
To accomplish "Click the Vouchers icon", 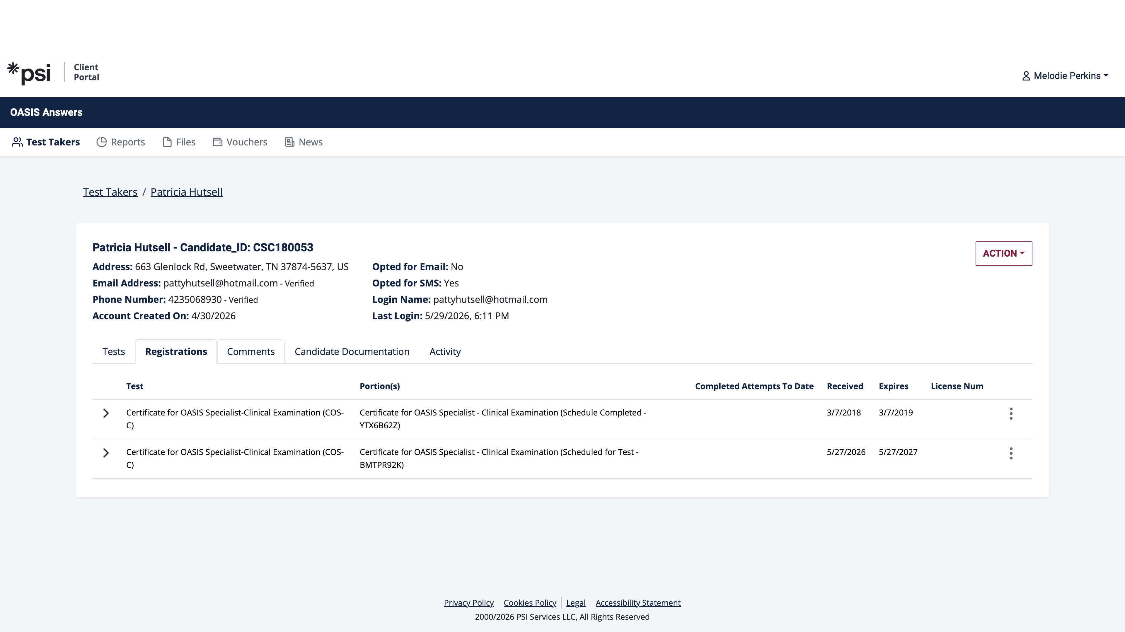I will pos(217,142).
